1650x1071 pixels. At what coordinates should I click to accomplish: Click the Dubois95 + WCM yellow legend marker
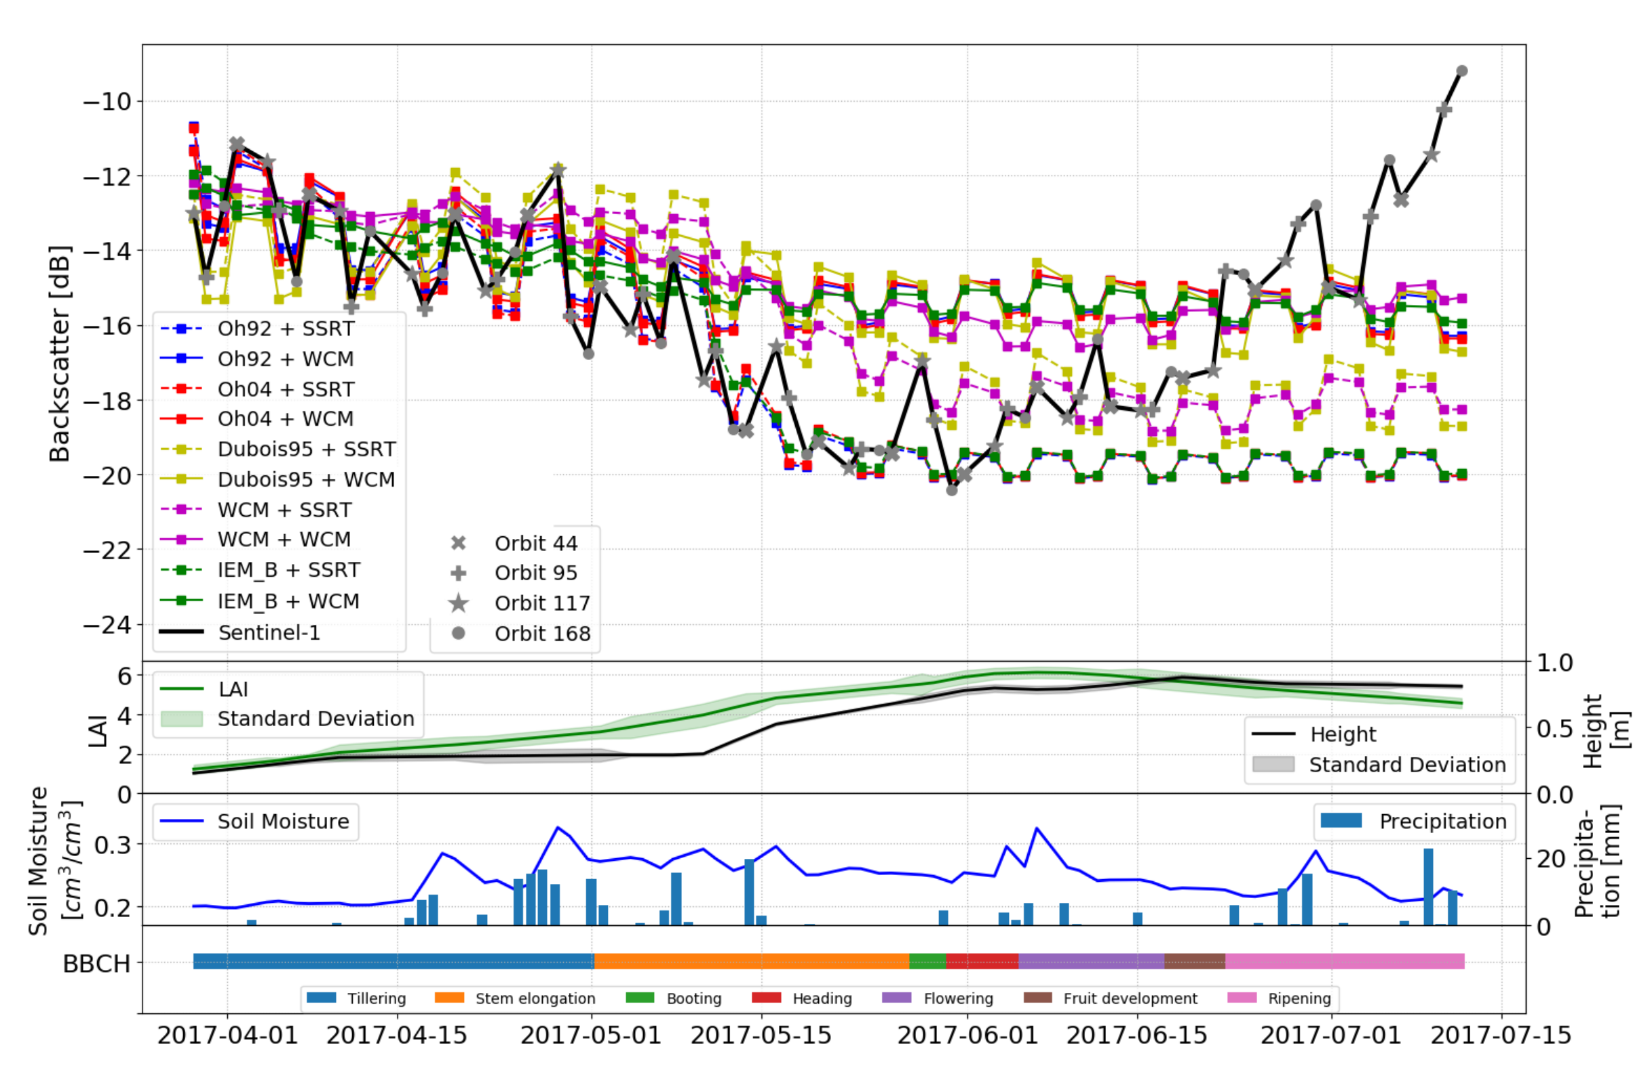point(182,479)
